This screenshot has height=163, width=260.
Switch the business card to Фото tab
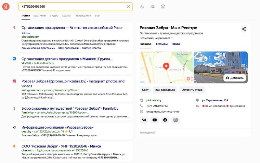[x=176, y=44]
